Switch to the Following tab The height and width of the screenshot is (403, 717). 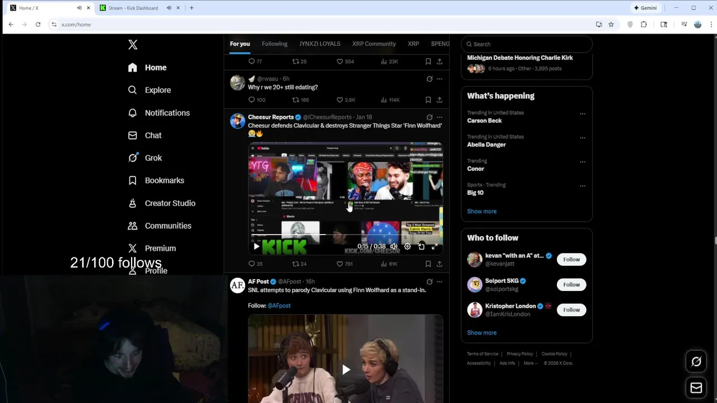tap(274, 44)
